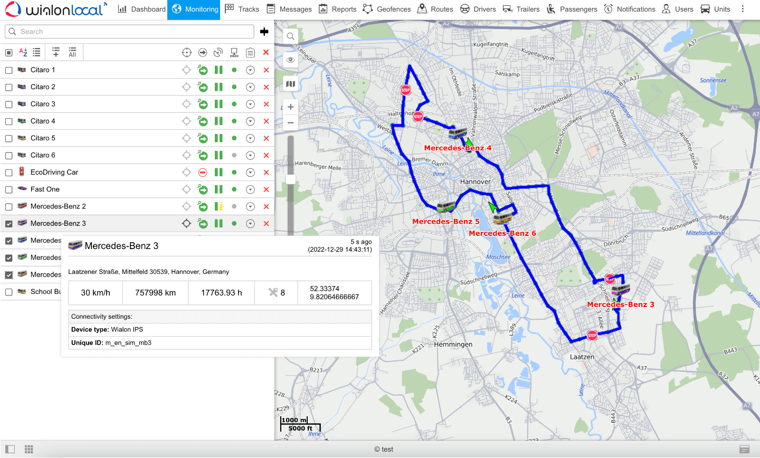Viewport: 760px width, 458px height.
Task: Switch to the Tracks tab
Action: pyautogui.click(x=242, y=9)
